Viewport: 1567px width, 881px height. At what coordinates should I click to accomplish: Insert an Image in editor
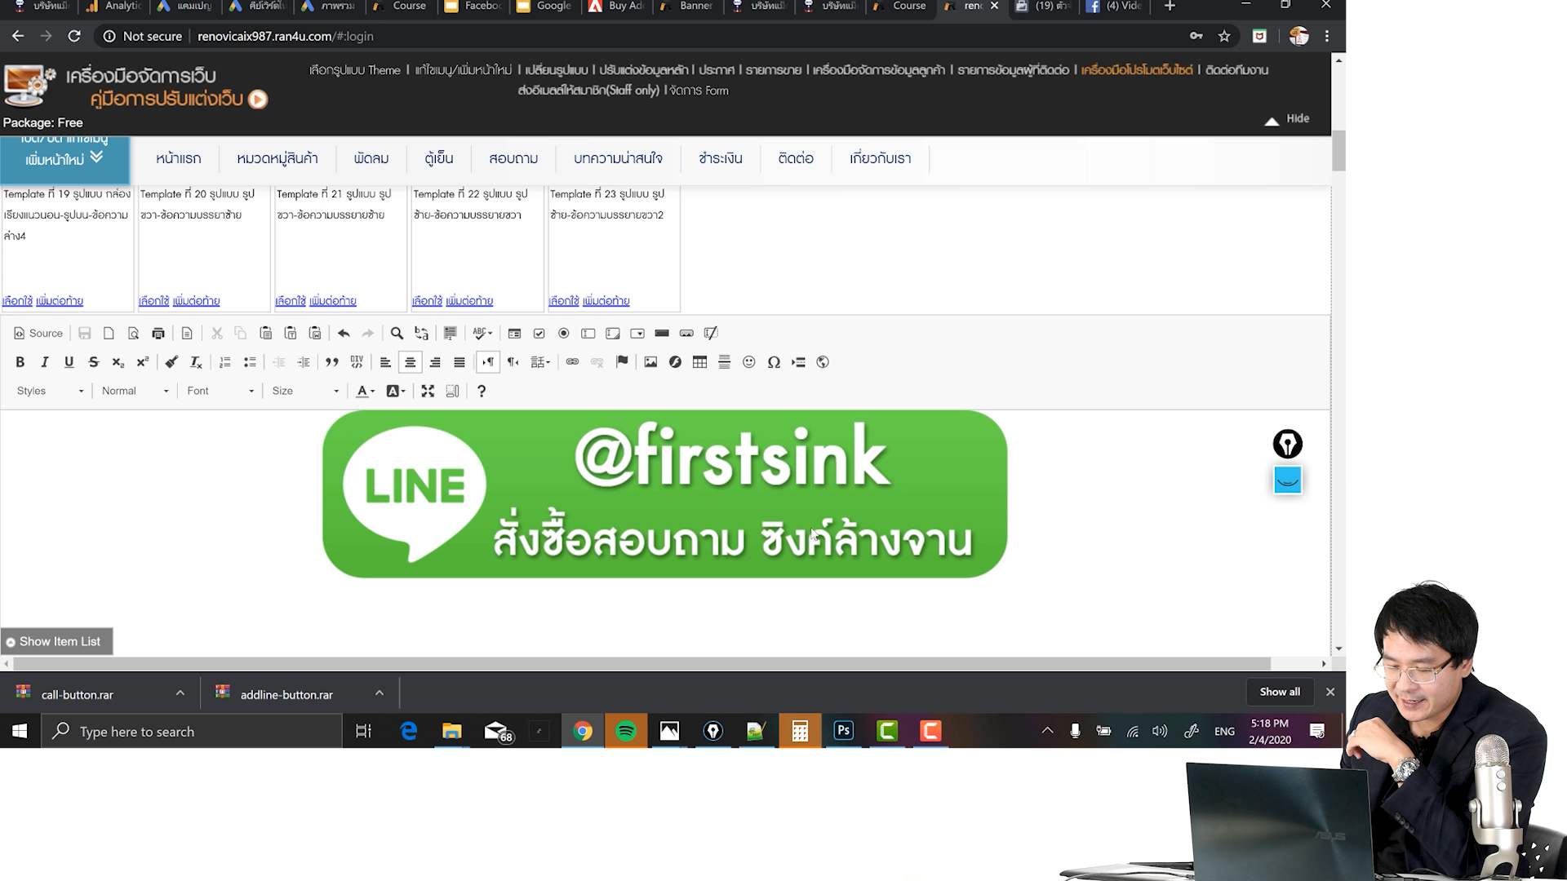pyautogui.click(x=650, y=362)
